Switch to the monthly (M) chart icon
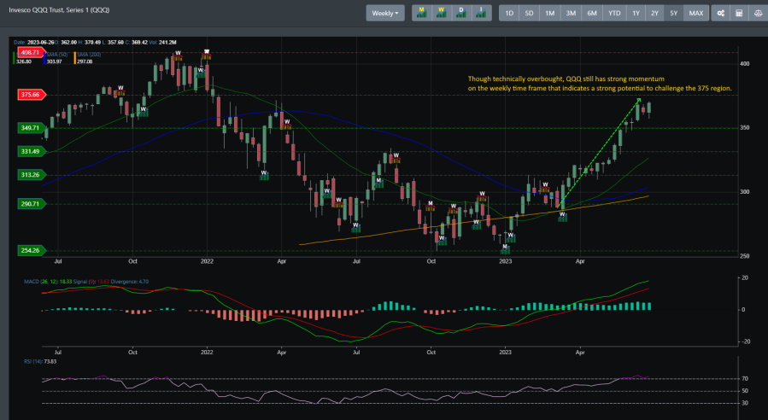Viewport: 768px width, 420px height. click(421, 13)
